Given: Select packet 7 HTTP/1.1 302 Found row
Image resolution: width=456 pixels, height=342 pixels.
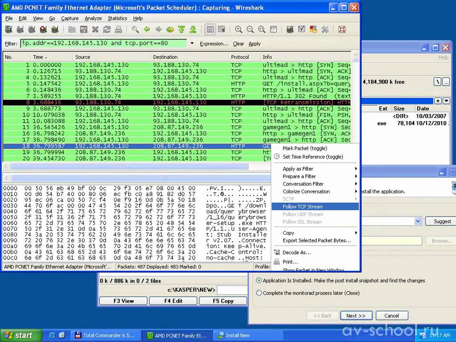Looking at the screenshot, I should 177,96.
